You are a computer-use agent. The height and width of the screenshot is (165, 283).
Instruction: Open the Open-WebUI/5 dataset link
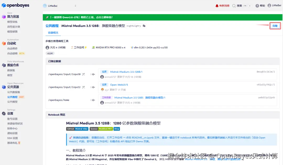[x=119, y=85]
